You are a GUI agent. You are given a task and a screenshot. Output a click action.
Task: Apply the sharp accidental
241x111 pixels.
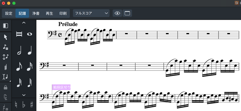point(32,105)
